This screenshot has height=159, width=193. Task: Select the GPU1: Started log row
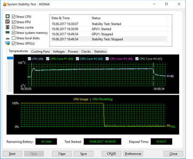pos(109,29)
